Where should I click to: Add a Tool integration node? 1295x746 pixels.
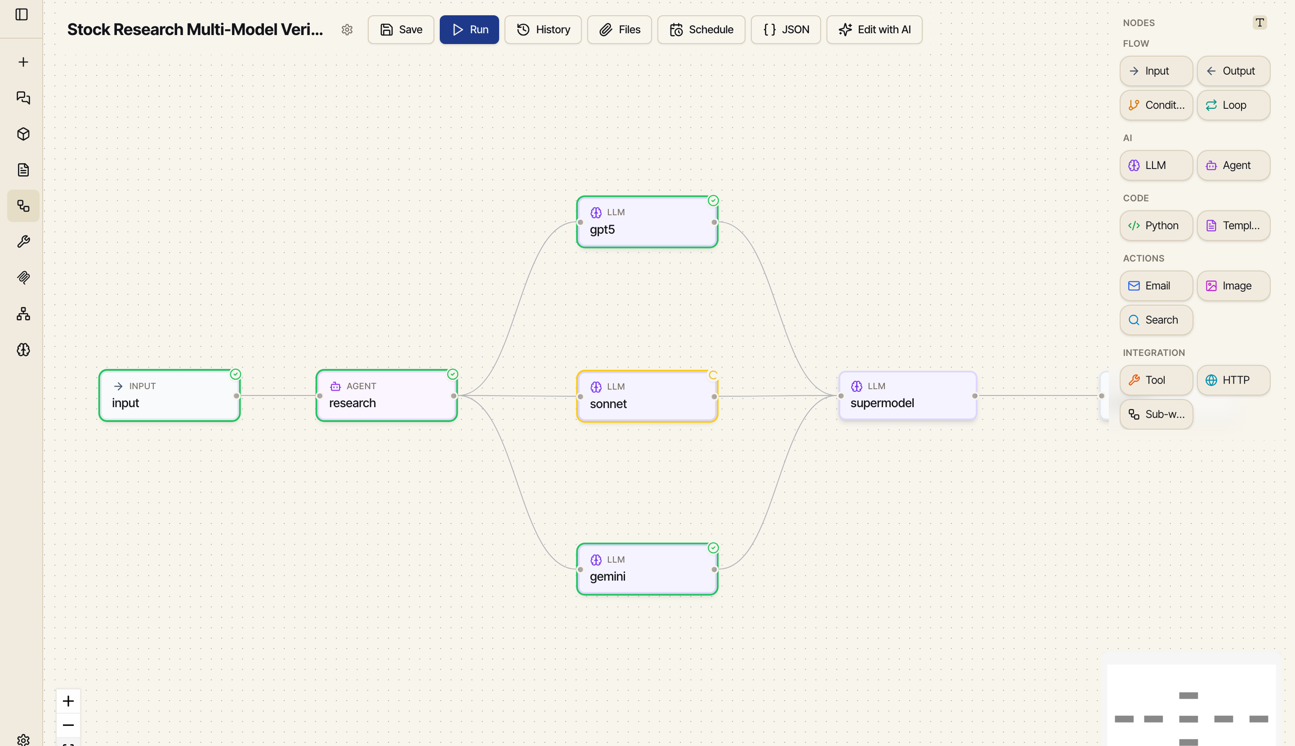[x=1156, y=380]
